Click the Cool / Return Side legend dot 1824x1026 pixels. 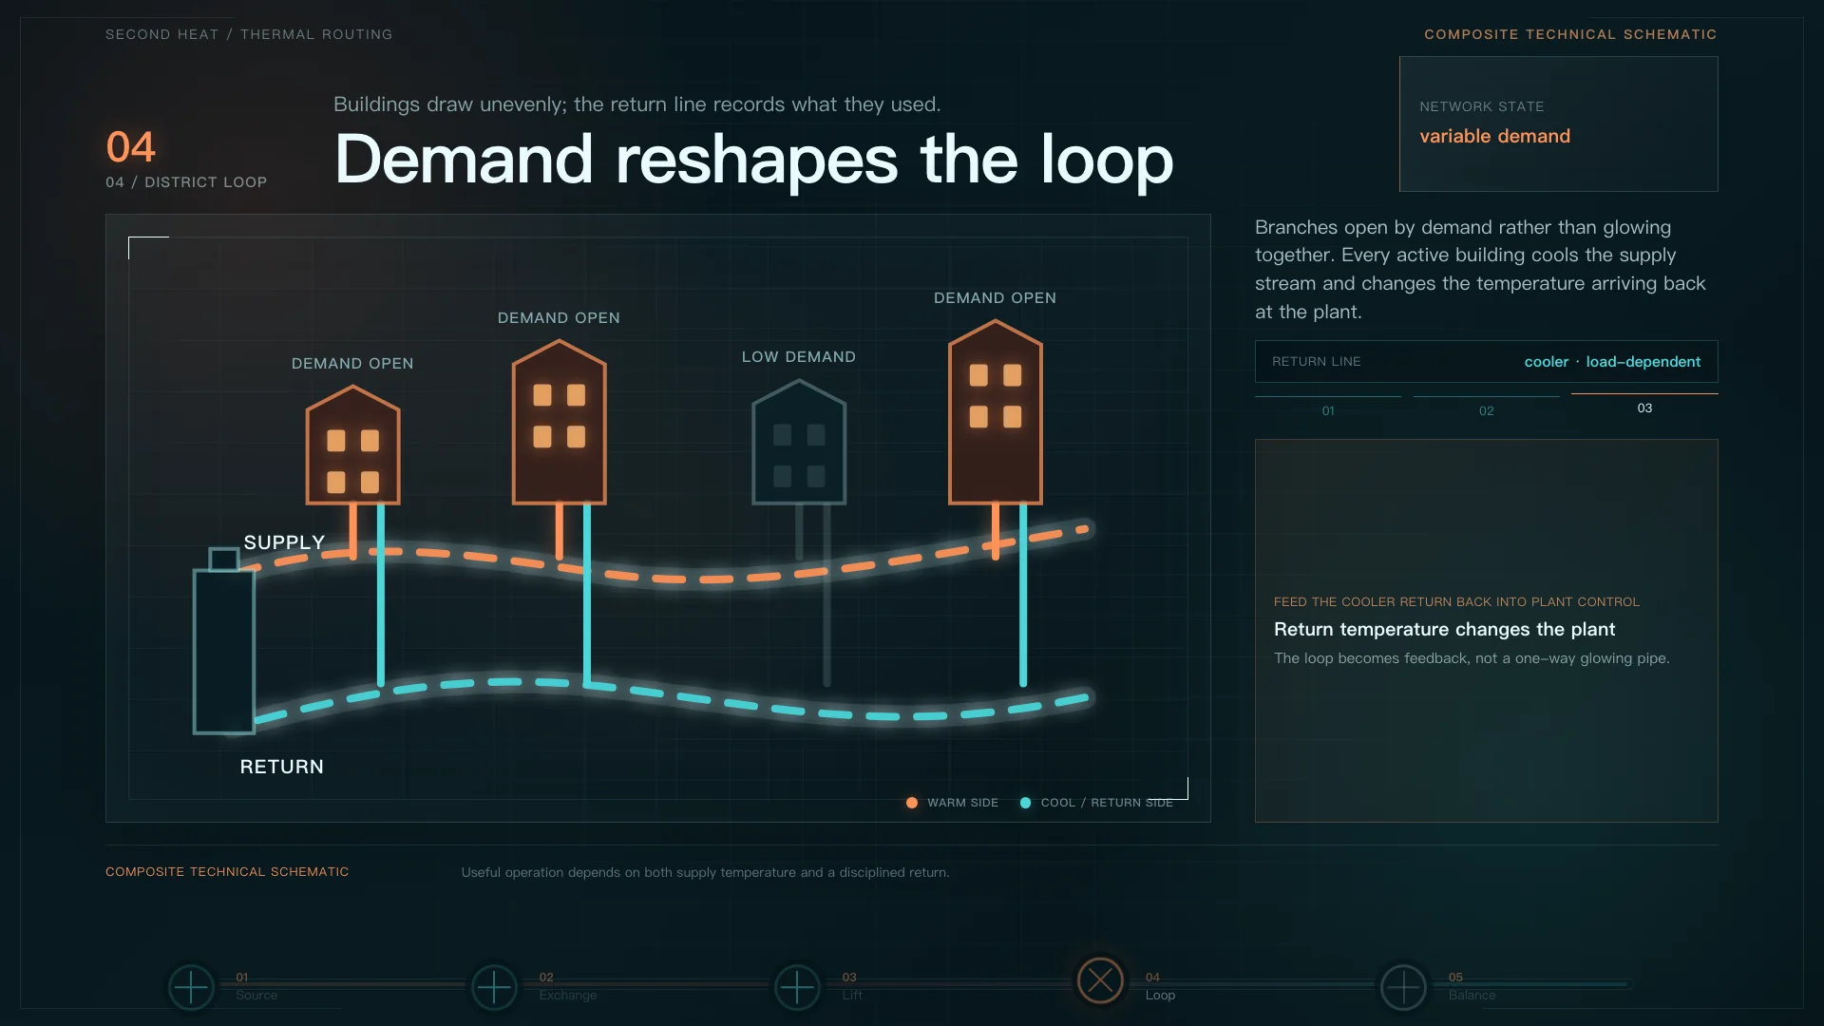pyautogui.click(x=1025, y=803)
